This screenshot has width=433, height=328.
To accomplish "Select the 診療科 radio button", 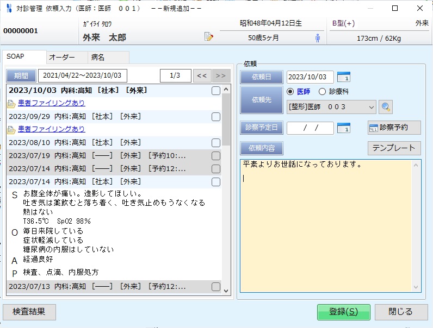I will coord(322,92).
